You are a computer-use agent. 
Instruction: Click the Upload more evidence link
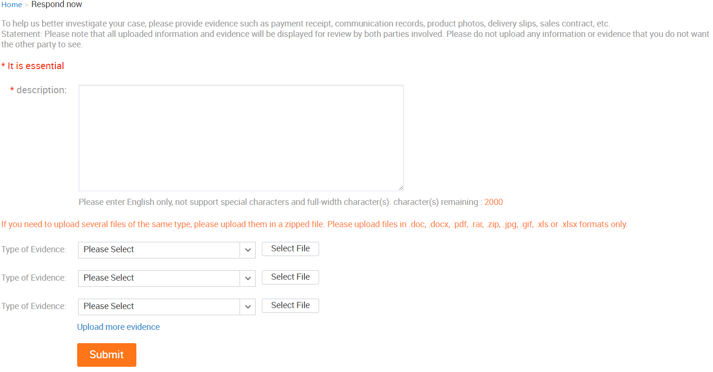118,327
